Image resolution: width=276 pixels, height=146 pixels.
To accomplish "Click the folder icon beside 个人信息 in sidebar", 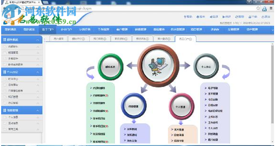I will coord(5,117).
